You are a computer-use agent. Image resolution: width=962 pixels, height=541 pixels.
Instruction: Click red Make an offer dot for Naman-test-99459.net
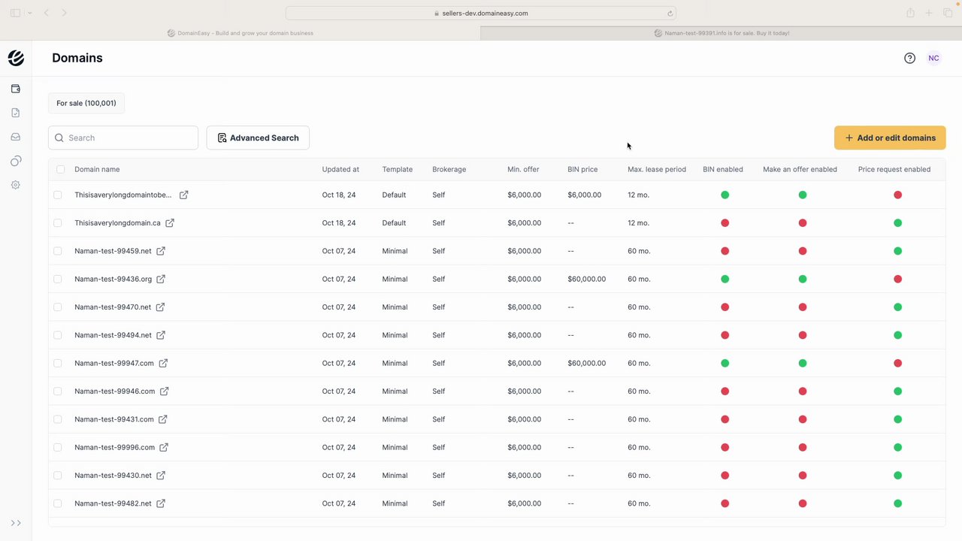tap(803, 251)
